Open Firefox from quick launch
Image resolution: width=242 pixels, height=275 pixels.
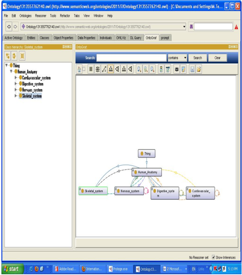click(x=37, y=269)
